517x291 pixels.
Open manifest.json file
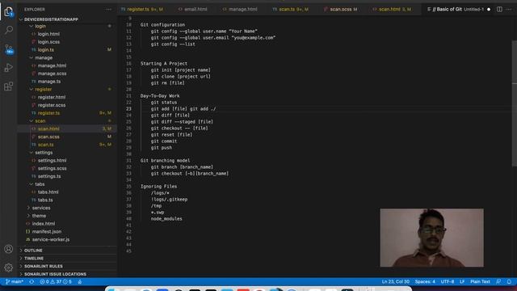(47, 232)
